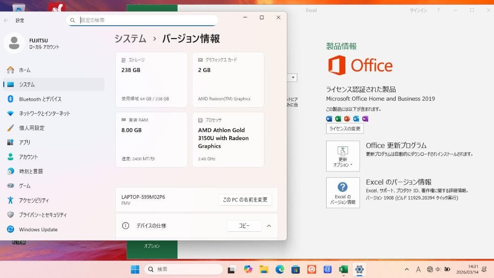Launch Microsoft Edge from the taskbar

tap(280, 269)
